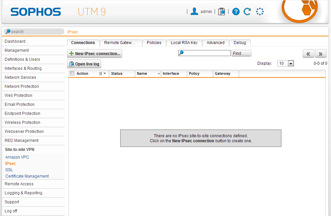Click the Find button
This screenshot has height=216, width=331.
coord(241,53)
